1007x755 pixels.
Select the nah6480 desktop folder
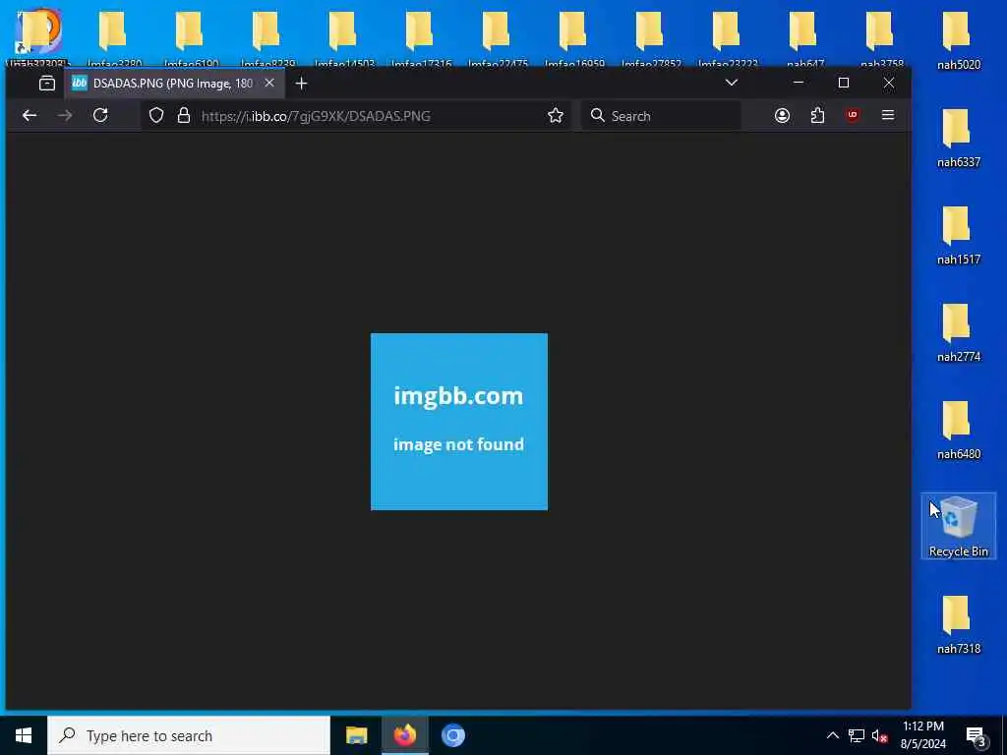pos(958,431)
